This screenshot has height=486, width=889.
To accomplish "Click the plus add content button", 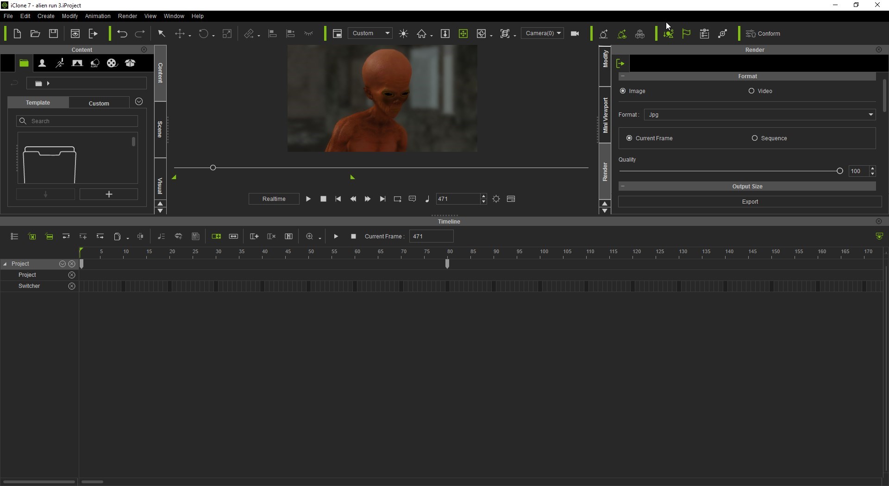I will [109, 194].
